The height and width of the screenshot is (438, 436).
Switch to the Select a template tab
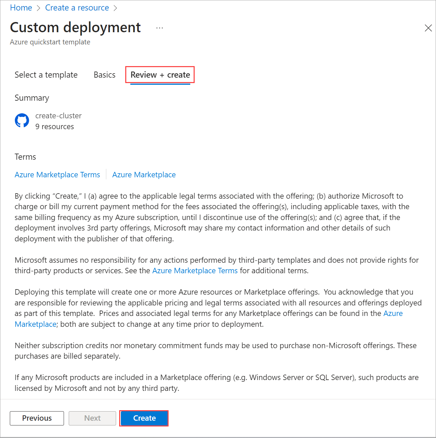point(46,75)
